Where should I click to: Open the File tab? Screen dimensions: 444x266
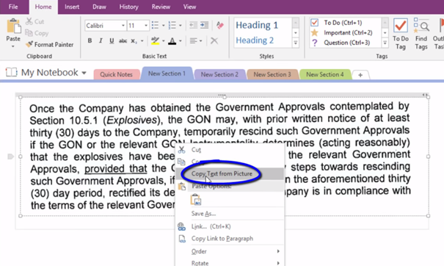[x=13, y=7]
